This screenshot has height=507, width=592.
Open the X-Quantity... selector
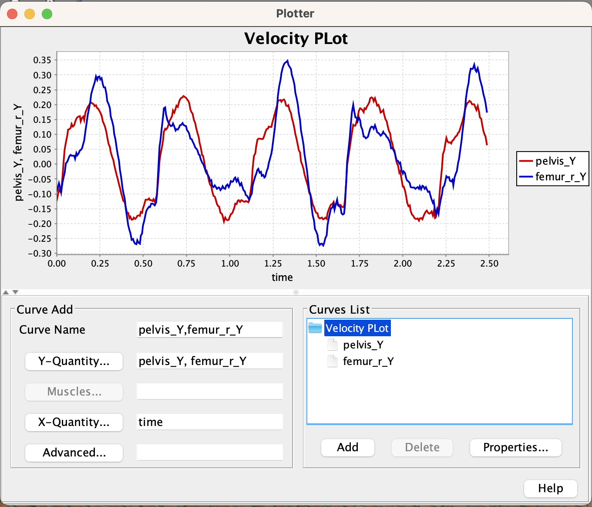[74, 422]
